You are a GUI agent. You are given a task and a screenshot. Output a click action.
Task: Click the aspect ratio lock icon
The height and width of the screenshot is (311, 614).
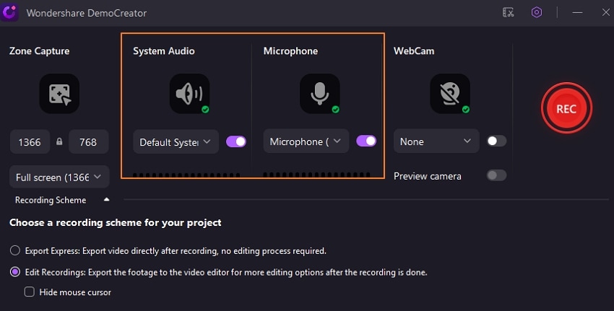tap(59, 142)
